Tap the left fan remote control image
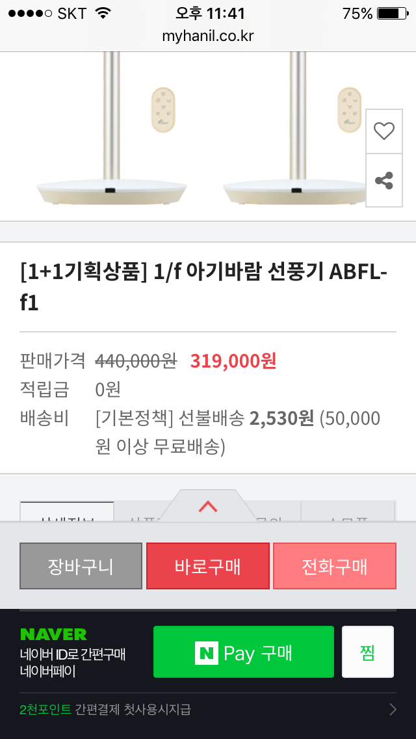The image size is (416, 739). click(x=162, y=108)
